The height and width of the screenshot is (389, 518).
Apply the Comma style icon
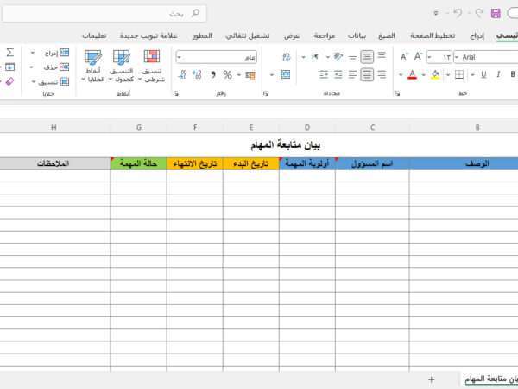coord(213,75)
